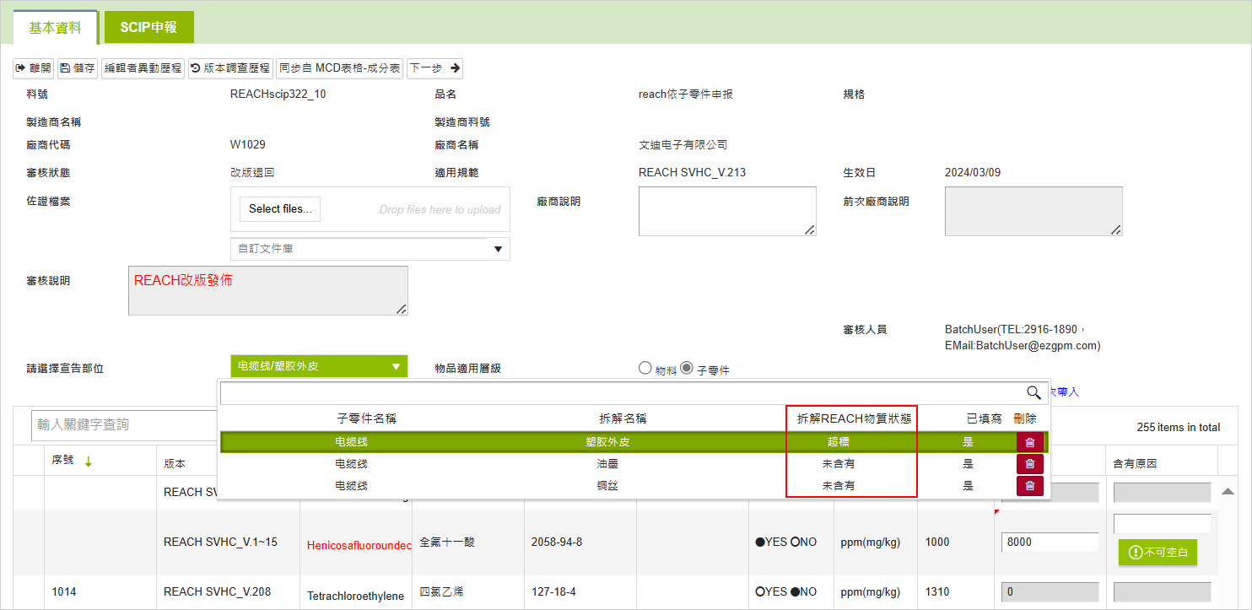
Task: Click 含有原因 input above 不可空白 warning
Action: (1162, 524)
